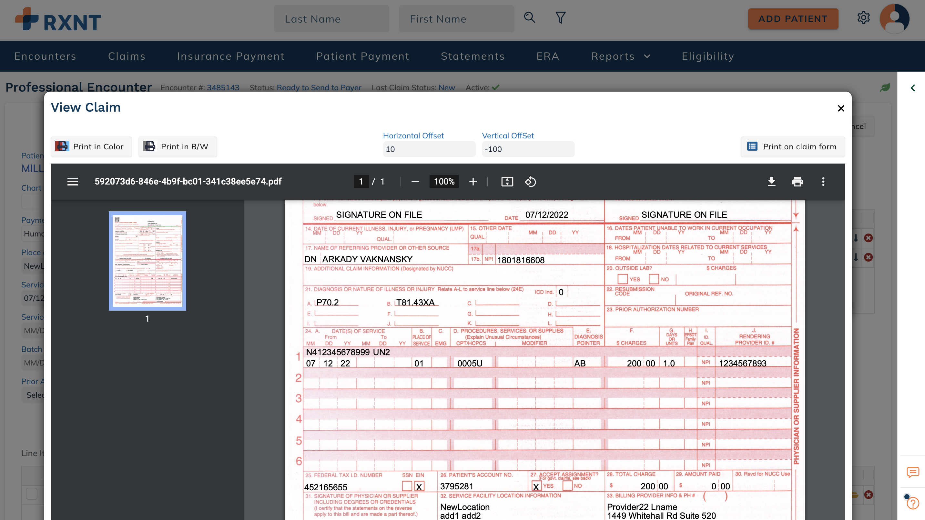
Task: Open encounter number 3485143 link
Action: click(x=223, y=87)
